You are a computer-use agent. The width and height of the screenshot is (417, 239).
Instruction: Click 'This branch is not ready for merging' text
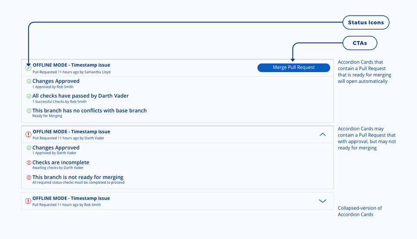click(78, 177)
